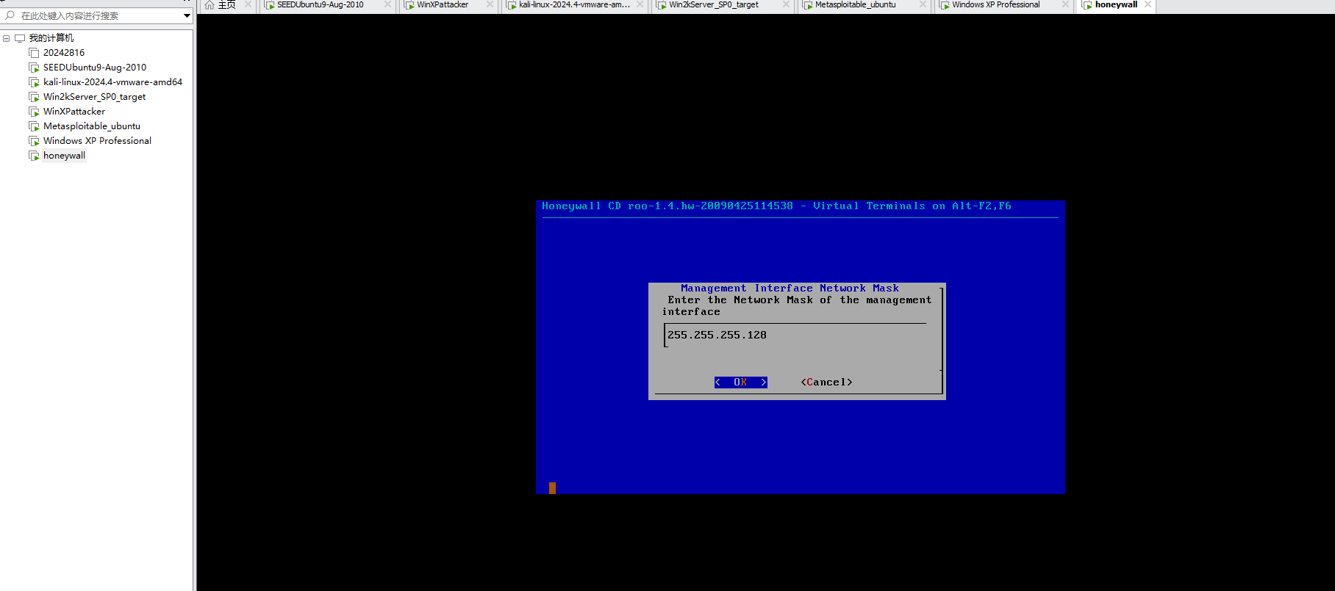Collapse the 我的计算机 tree node

pos(6,38)
